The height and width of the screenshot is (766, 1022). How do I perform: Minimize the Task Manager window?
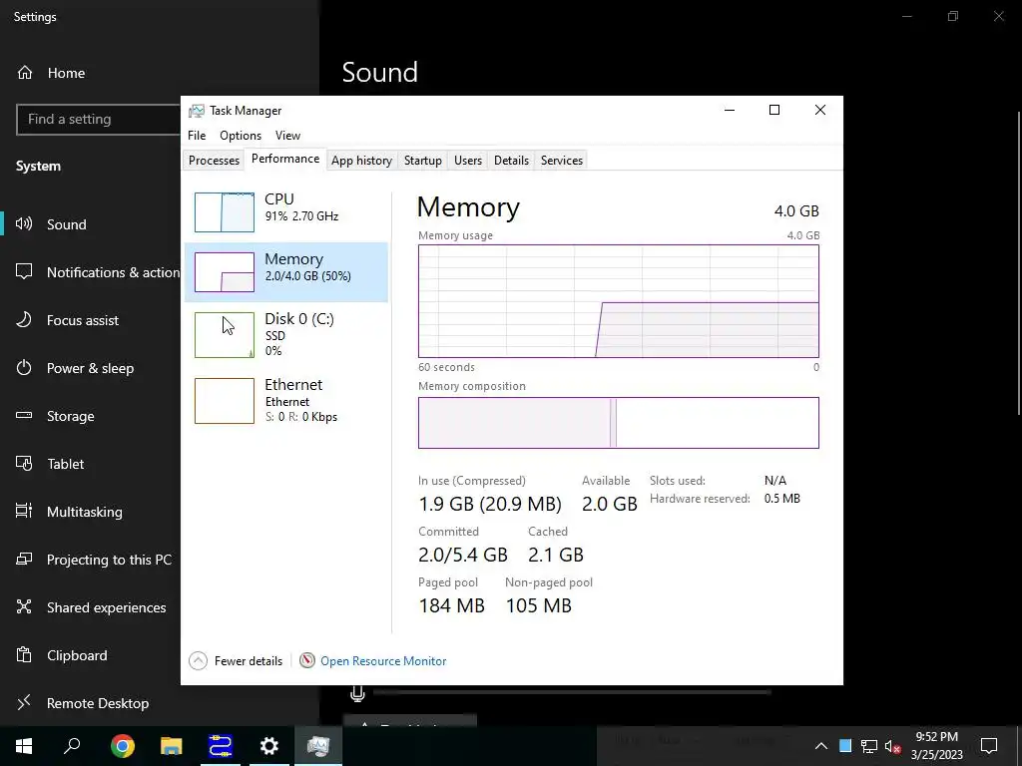[730, 110]
